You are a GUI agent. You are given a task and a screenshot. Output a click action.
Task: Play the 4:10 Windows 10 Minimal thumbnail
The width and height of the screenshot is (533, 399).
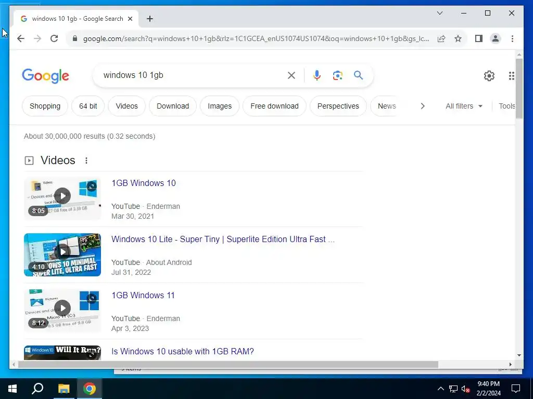(x=62, y=255)
